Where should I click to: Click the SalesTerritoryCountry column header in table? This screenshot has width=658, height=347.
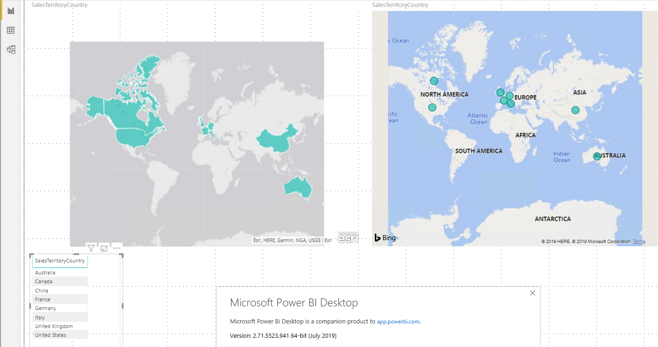point(60,261)
